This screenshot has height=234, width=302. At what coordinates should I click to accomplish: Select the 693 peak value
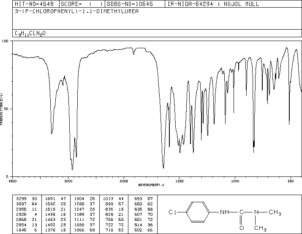[138, 199]
